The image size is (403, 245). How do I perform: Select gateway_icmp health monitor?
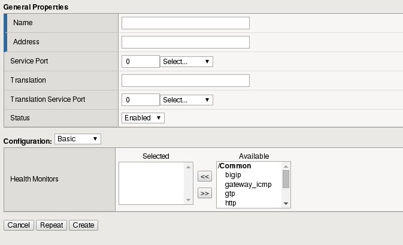tap(248, 184)
